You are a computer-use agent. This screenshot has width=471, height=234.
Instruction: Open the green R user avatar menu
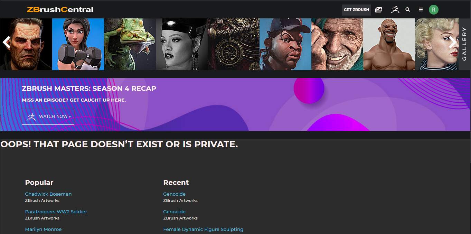click(434, 10)
